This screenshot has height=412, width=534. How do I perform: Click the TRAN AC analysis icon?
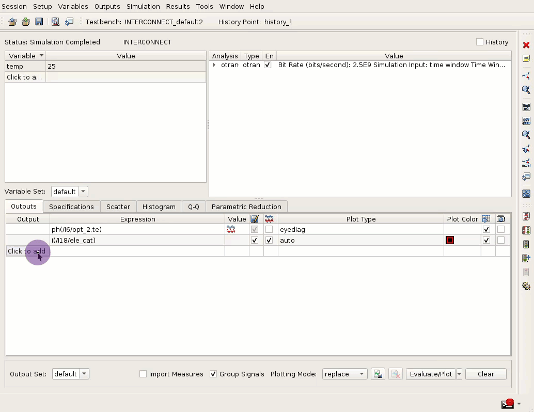pyautogui.click(x=526, y=107)
